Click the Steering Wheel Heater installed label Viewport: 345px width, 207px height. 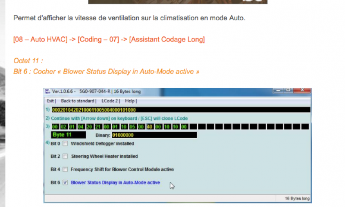pos(104,156)
